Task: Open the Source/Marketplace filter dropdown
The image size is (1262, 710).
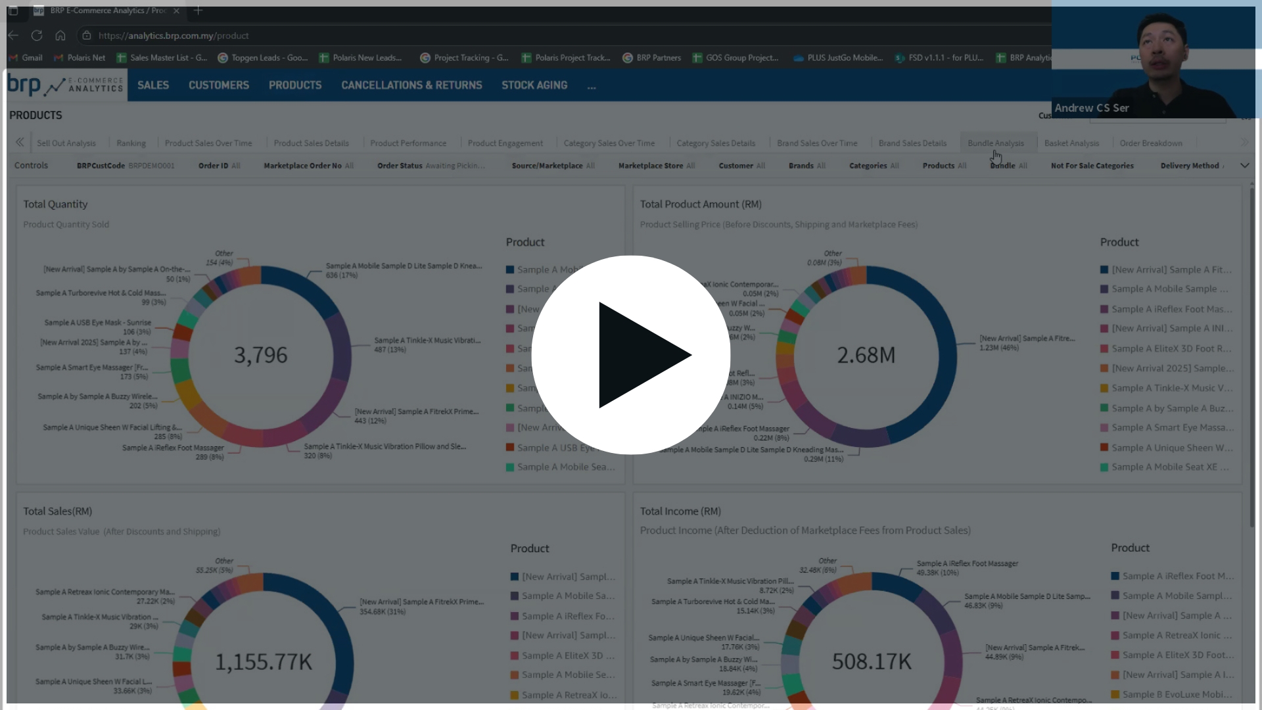Action: [553, 166]
